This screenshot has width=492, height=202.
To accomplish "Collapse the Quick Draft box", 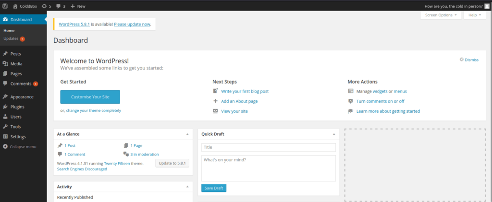I will pos(334,134).
